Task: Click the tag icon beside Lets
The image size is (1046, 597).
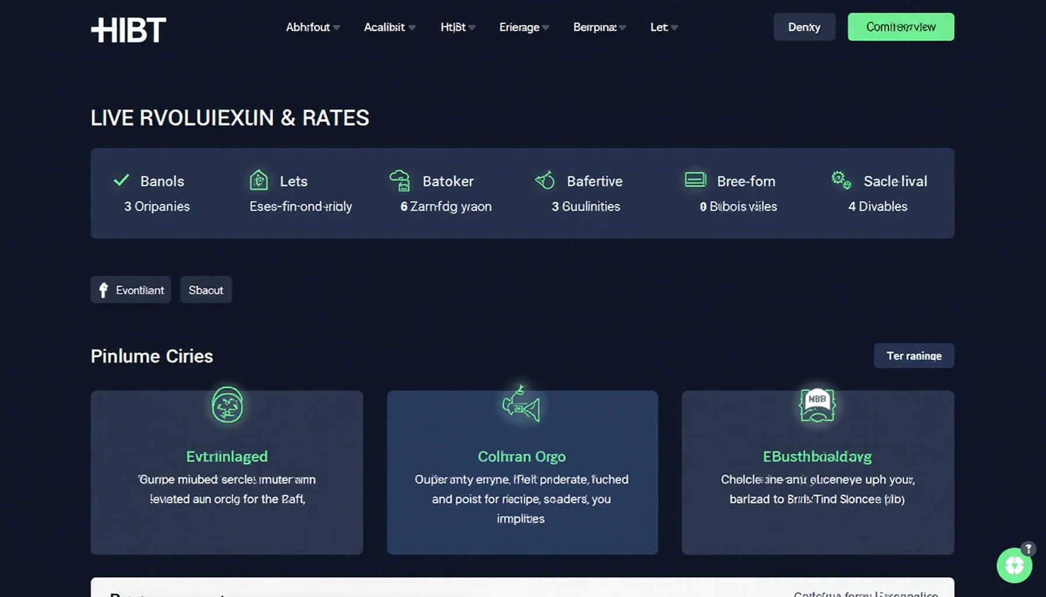Action: [259, 180]
